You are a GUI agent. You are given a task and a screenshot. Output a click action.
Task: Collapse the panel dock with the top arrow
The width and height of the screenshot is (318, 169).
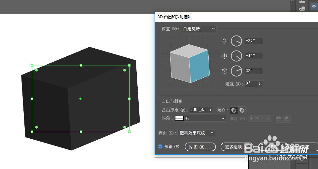click(292, 1)
